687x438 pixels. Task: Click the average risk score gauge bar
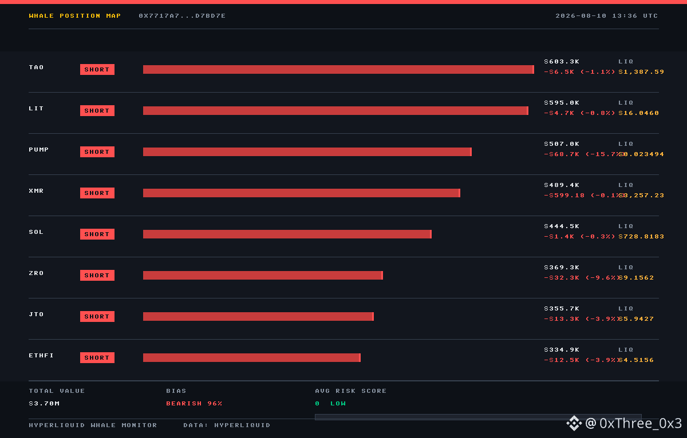point(478,417)
